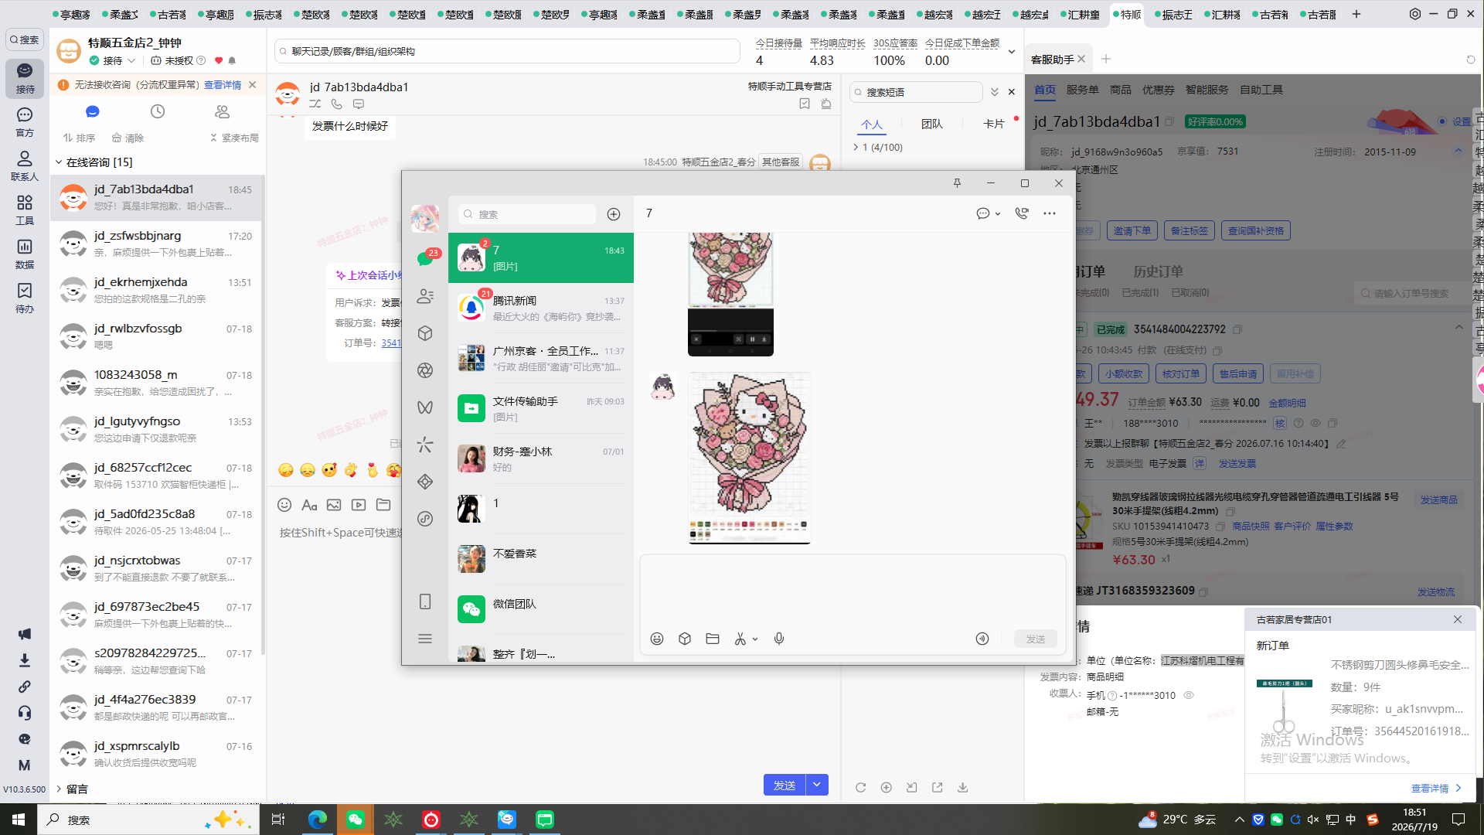
Task: Open 数据 data icon in JD sidebar
Action: tap(25, 254)
